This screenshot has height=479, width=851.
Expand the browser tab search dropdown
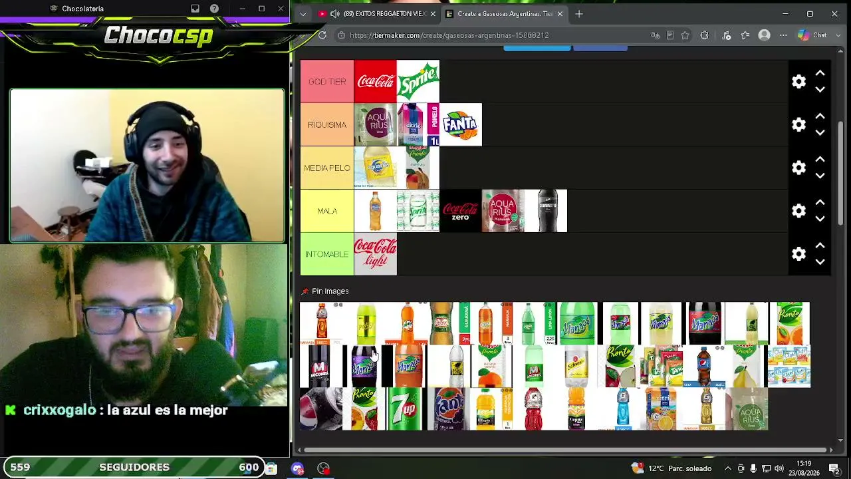click(303, 14)
